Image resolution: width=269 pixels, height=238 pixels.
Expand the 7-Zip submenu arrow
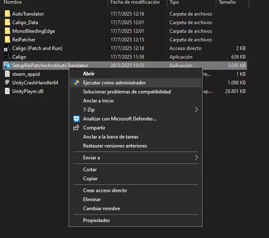coord(197,110)
